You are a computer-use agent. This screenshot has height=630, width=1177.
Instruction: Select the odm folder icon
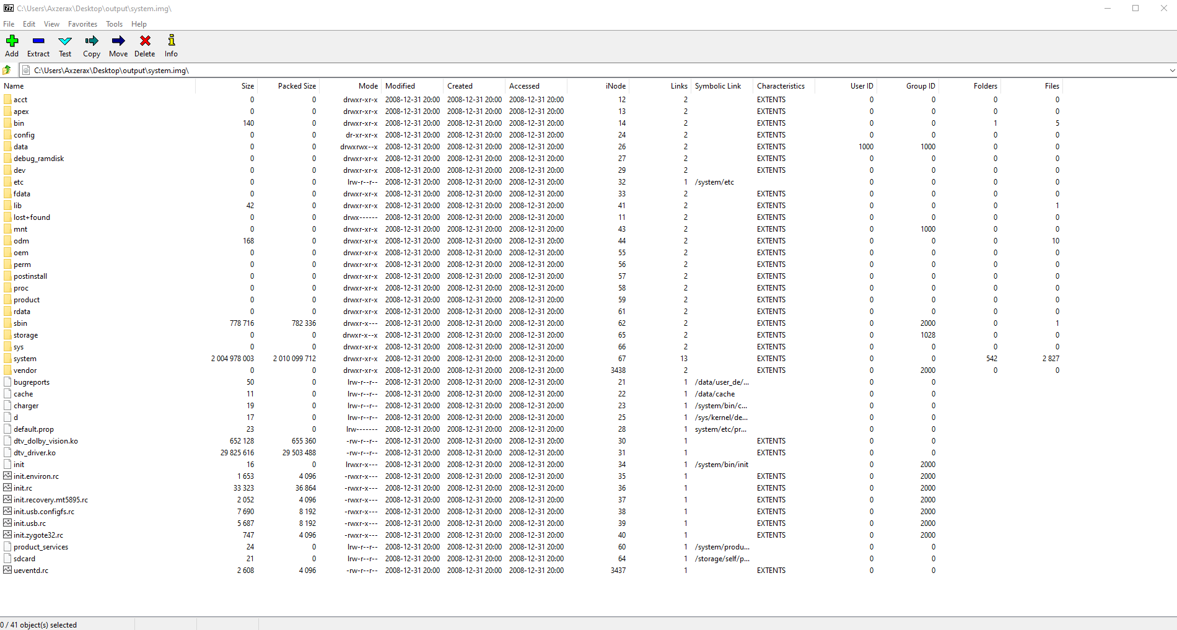(7, 240)
